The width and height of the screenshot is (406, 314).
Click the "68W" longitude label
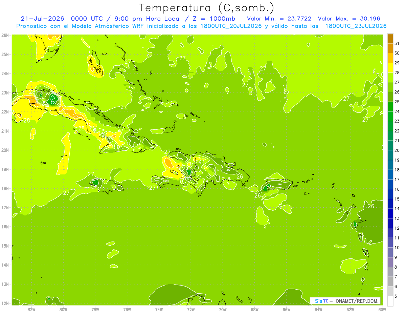[x=254, y=309]
